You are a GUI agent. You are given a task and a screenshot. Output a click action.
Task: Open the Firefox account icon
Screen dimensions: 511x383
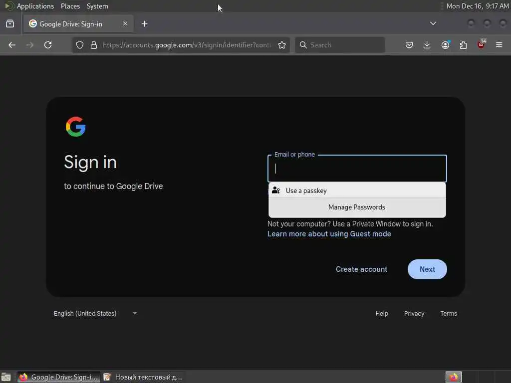445,45
